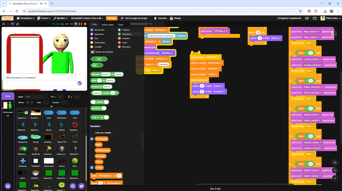Select the Shop sprite
Screen dimensions: 342x191
click(x=75, y=114)
